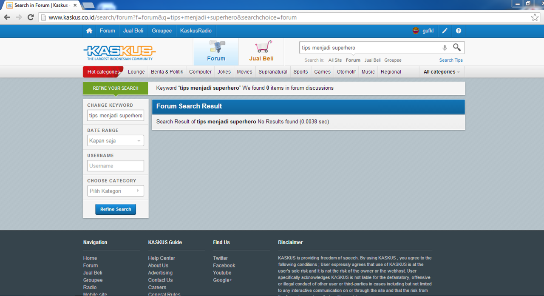The image size is (544, 296).
Task: Click the Hot categories button
Action: pyautogui.click(x=103, y=72)
